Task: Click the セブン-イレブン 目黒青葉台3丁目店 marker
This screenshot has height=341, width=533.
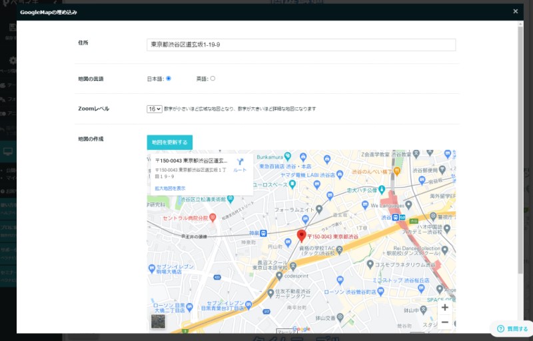Action: point(249,305)
